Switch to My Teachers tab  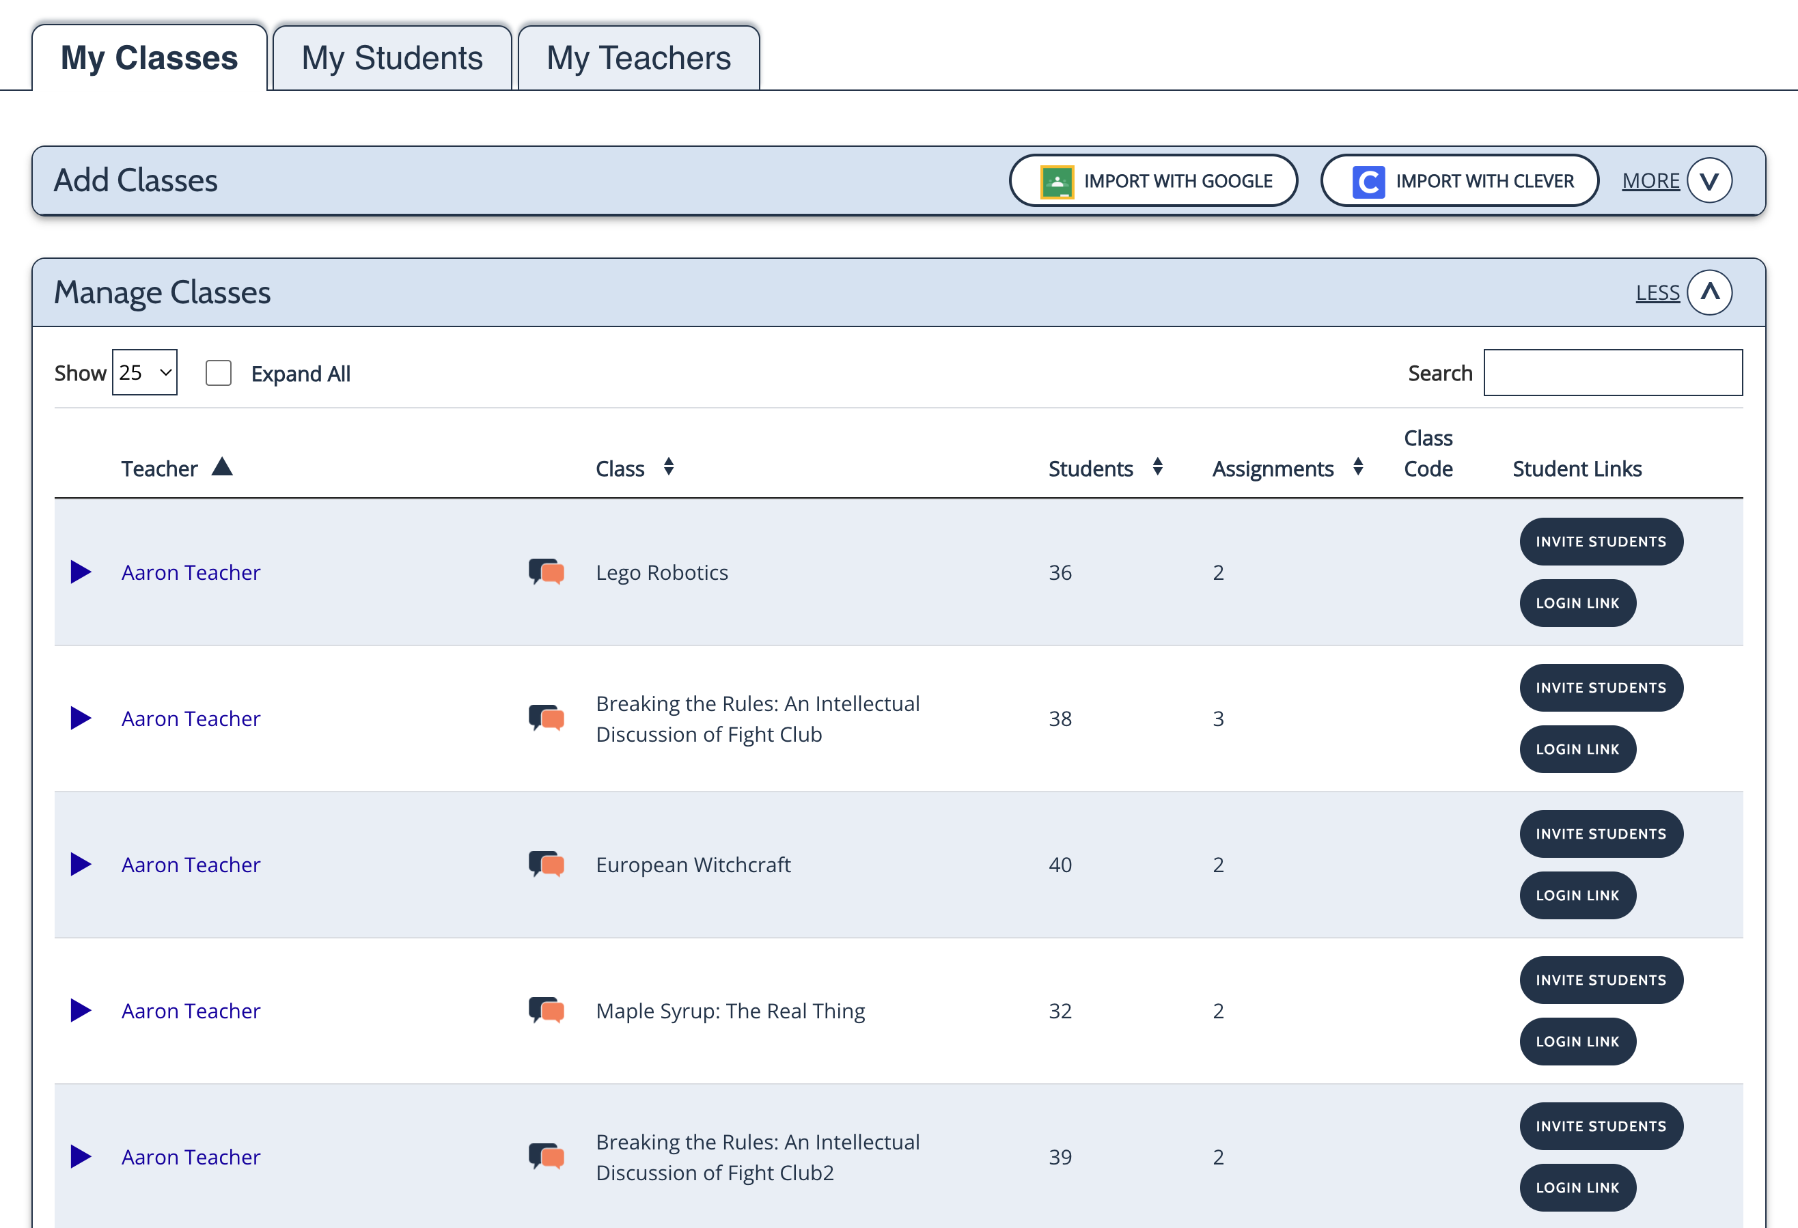638,58
